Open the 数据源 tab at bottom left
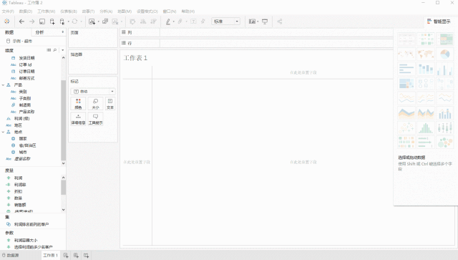 (x=11, y=255)
